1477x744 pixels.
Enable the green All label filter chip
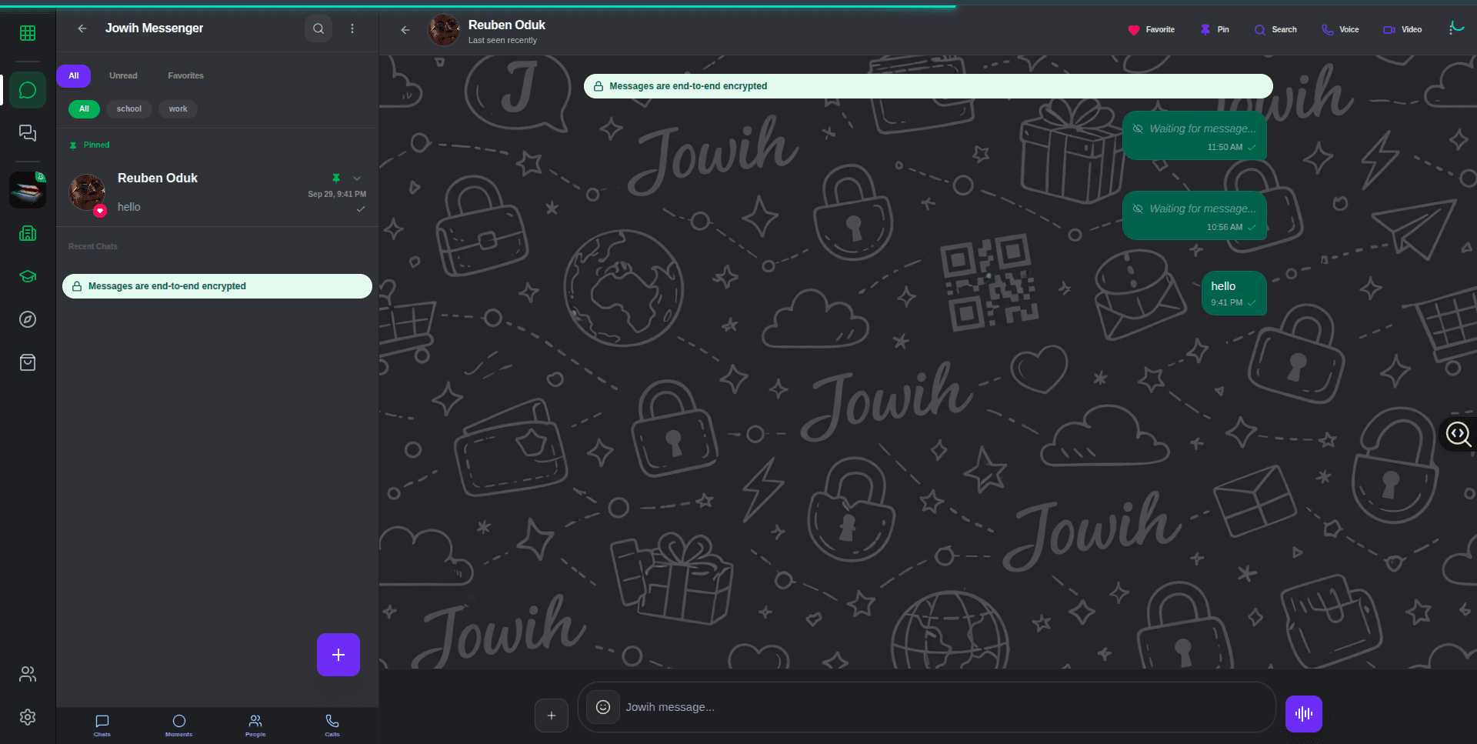pyautogui.click(x=84, y=108)
